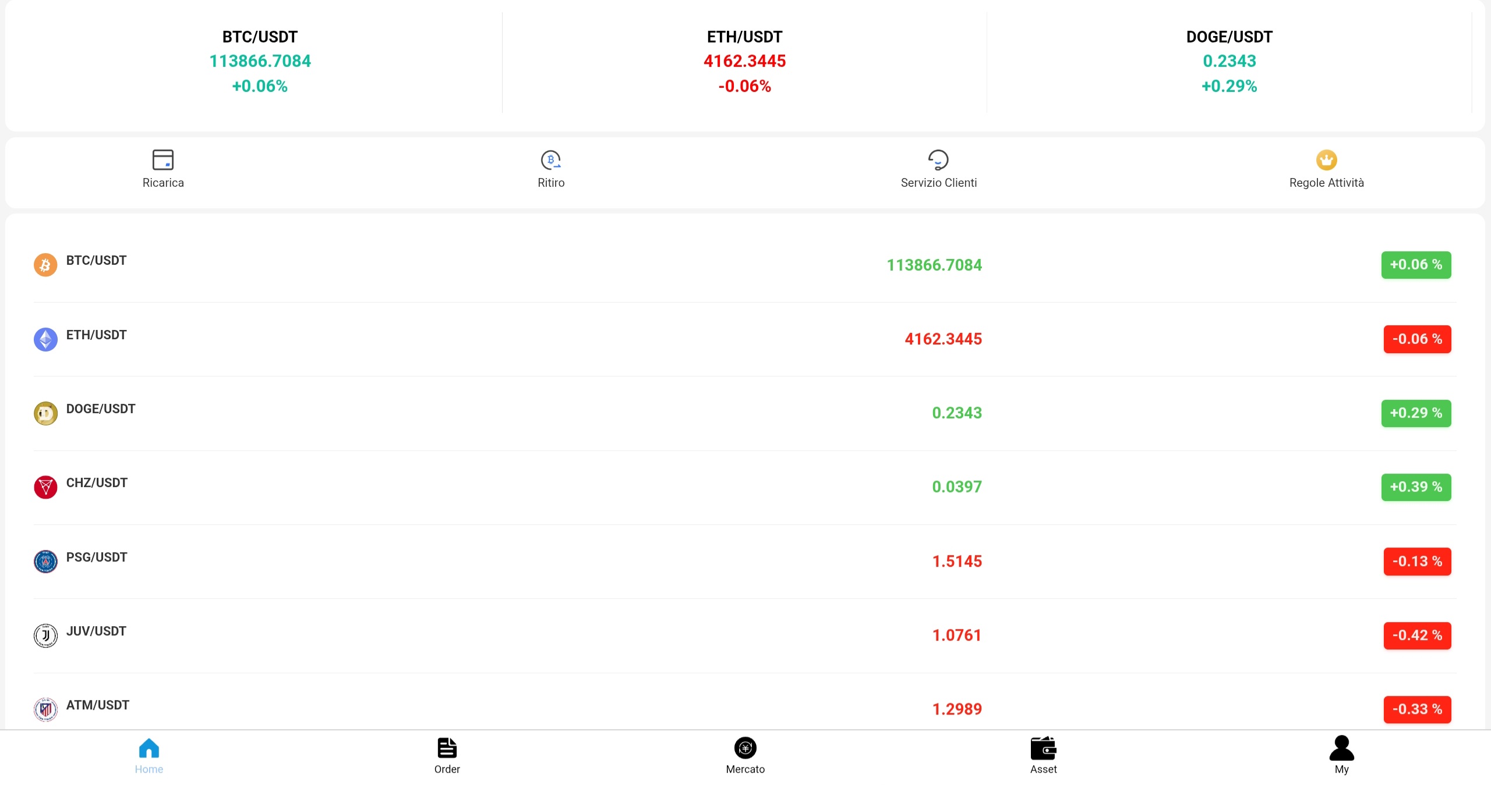Click the BTC/USDT +0.06 % badge

[1416, 265]
